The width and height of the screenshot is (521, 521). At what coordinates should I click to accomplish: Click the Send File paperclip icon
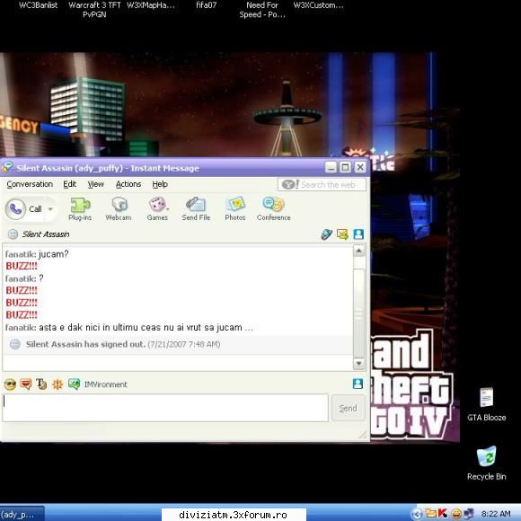pos(196,209)
